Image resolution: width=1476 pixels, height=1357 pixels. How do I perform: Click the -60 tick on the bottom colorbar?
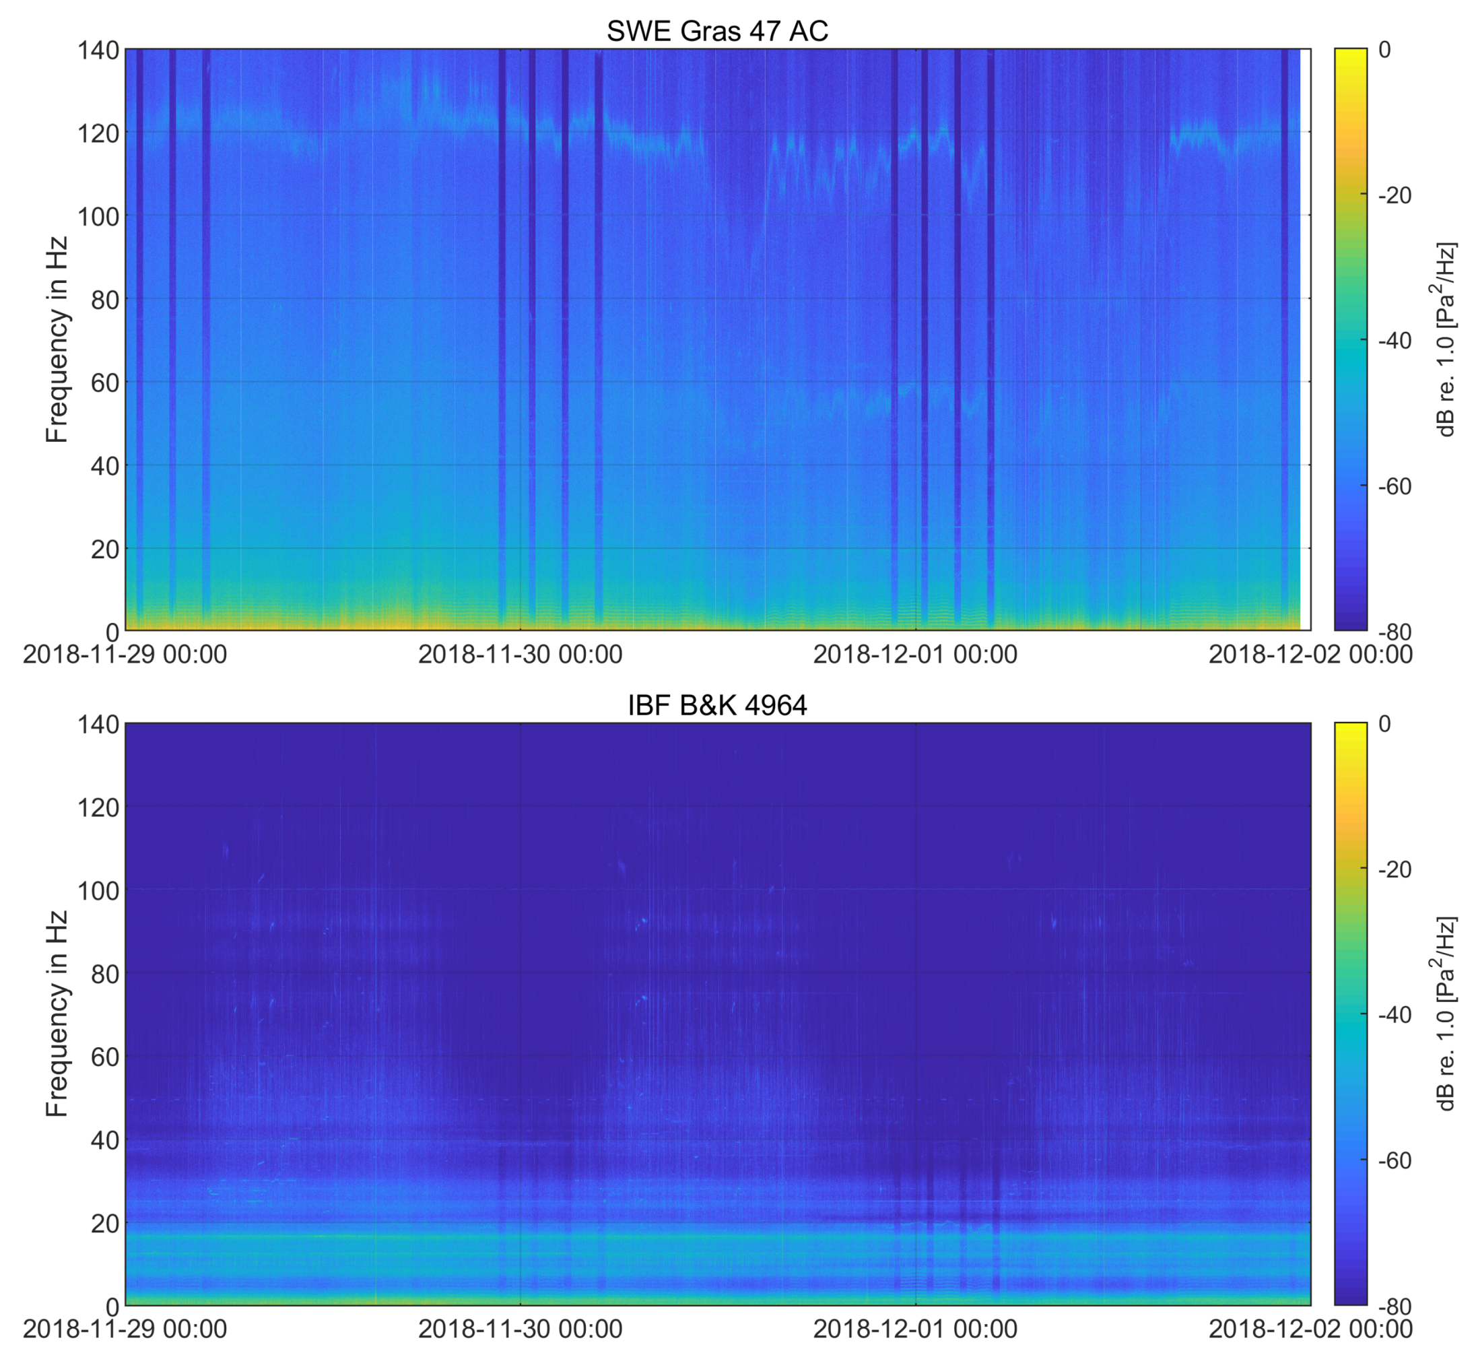(1394, 1160)
